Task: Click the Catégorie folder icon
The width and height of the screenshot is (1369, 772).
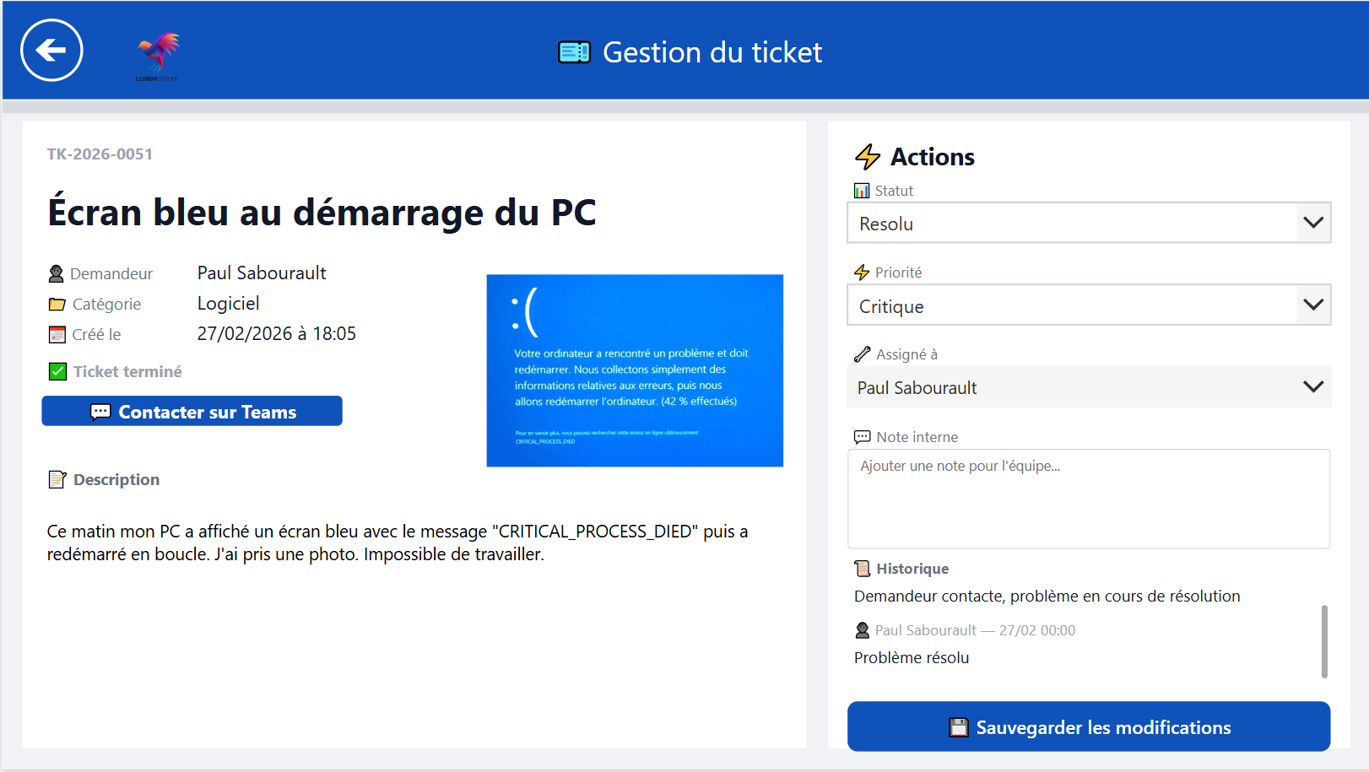Action: pyautogui.click(x=57, y=305)
